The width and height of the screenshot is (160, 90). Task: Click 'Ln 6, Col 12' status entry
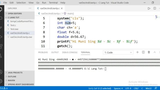coord(100,88)
